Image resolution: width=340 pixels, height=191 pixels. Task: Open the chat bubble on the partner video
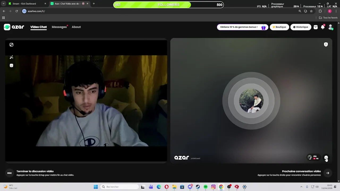pyautogui.click(x=326, y=158)
